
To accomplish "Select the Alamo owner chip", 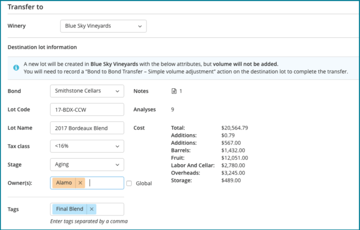I will click(64, 183).
